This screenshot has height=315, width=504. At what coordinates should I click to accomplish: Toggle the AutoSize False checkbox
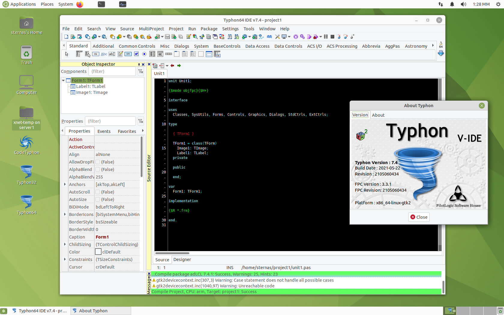pos(97,199)
